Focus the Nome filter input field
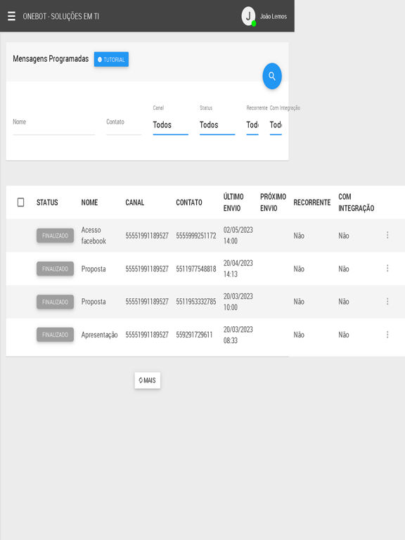This screenshot has width=405, height=540. coord(53,124)
